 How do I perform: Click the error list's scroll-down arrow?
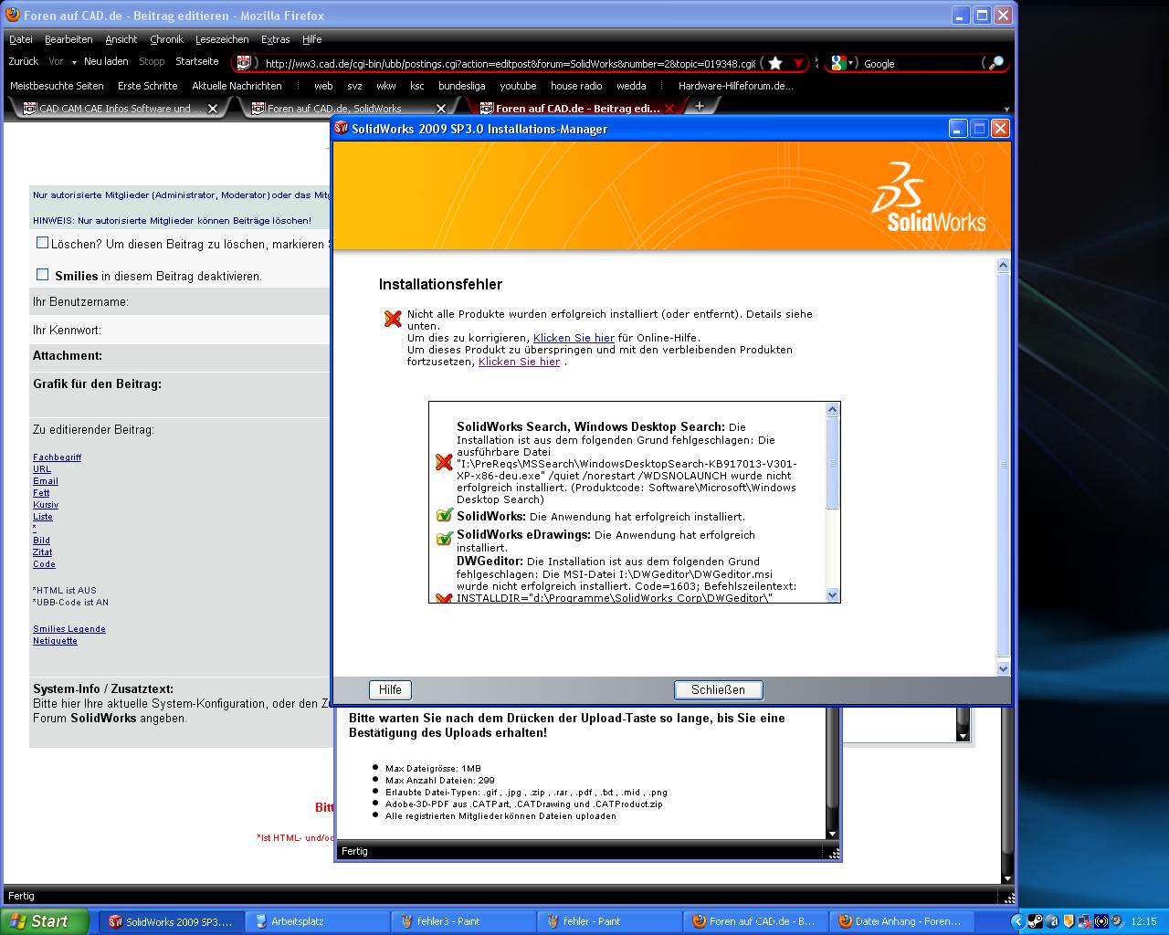(x=832, y=594)
